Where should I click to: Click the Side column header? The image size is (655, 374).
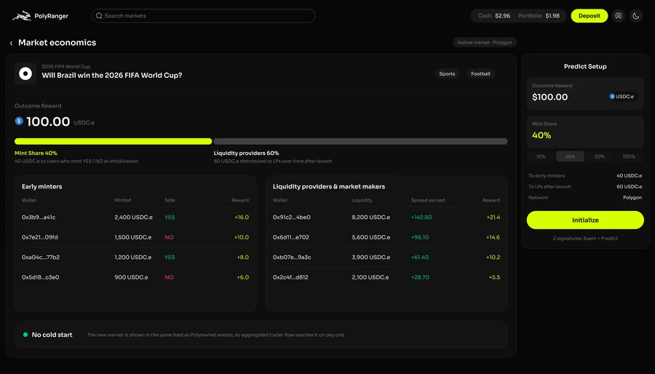(170, 200)
